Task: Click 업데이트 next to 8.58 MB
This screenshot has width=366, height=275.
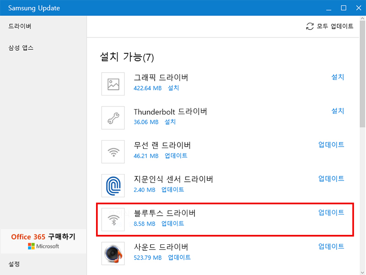Action: [173, 223]
